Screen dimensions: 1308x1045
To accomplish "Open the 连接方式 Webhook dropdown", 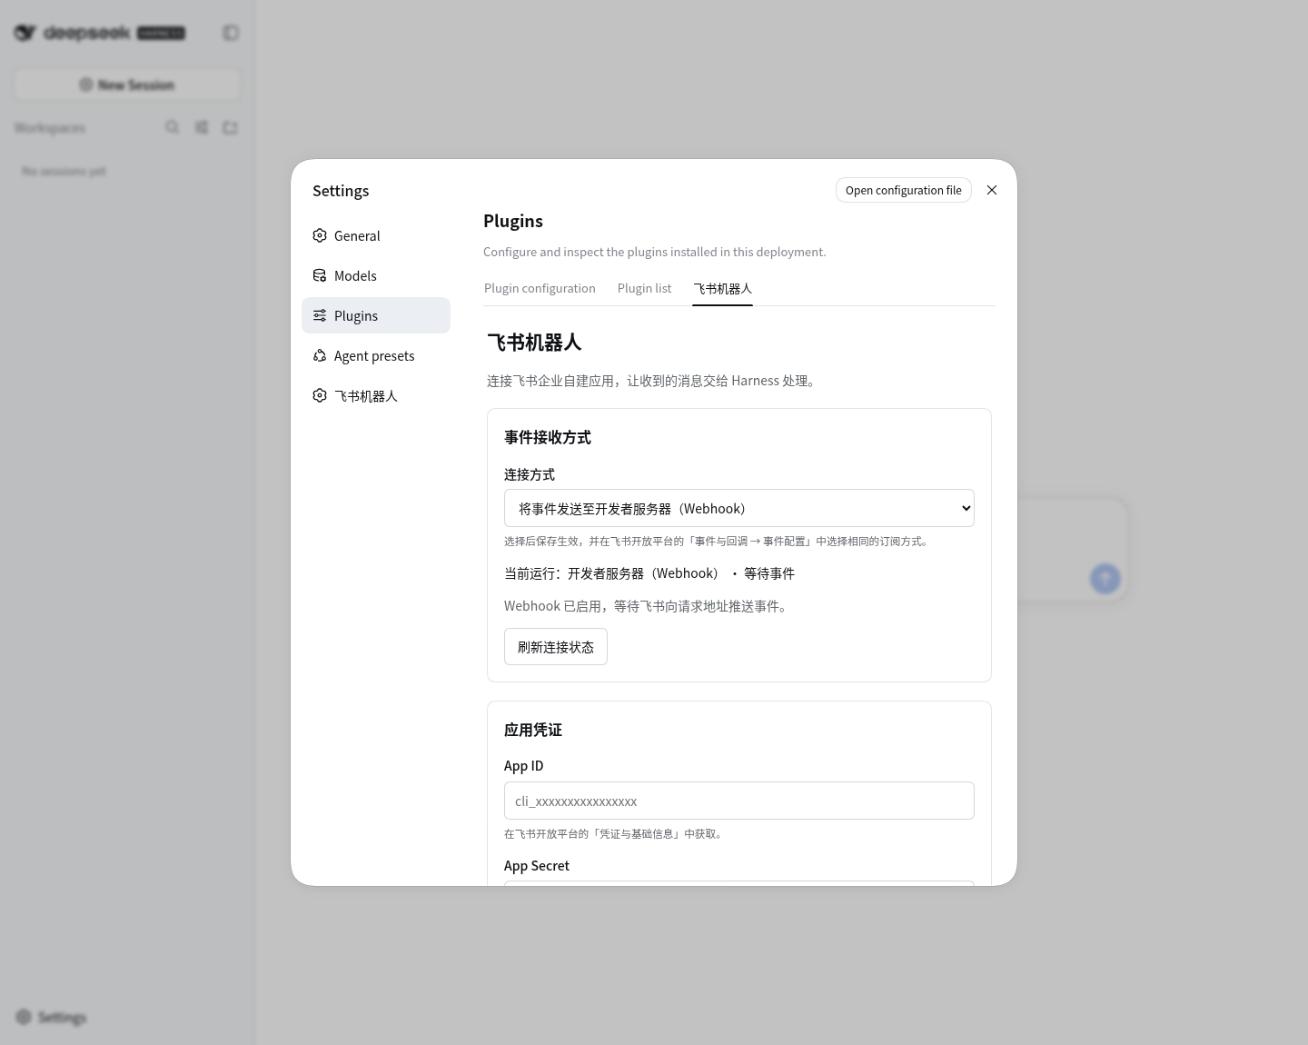I will click(x=739, y=508).
